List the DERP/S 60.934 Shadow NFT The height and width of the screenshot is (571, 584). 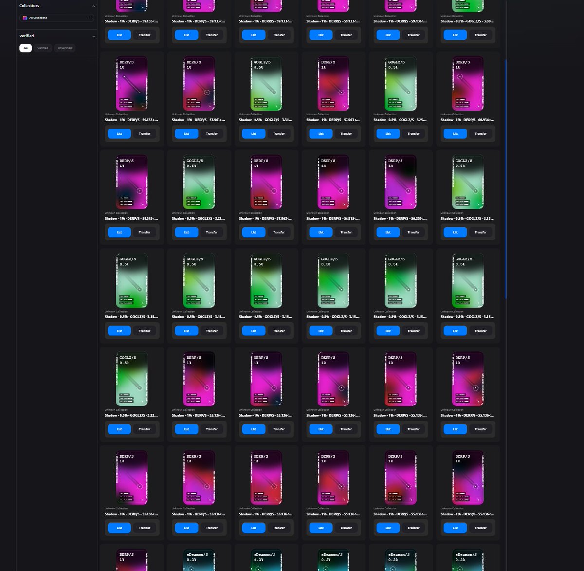pyautogui.click(x=455, y=133)
